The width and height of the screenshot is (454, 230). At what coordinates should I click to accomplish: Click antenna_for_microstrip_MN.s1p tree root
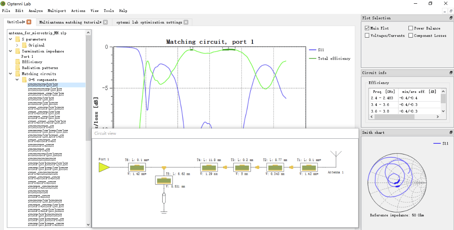pos(38,33)
